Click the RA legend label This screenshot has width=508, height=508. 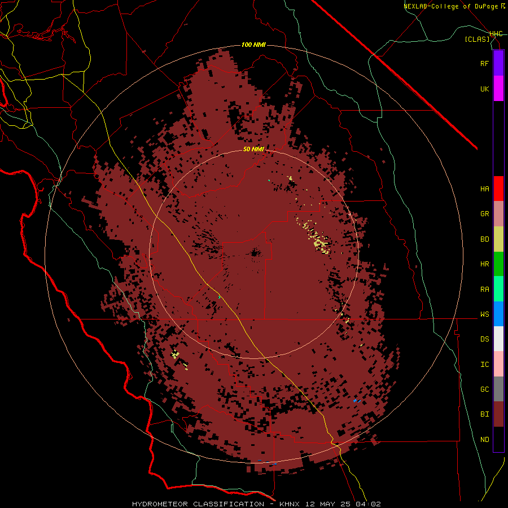[484, 290]
